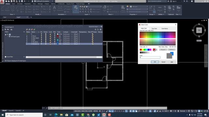Screen dimensions: 209x117
Task: Click the Refresh icon in layer manager
Action: pos(95,30)
